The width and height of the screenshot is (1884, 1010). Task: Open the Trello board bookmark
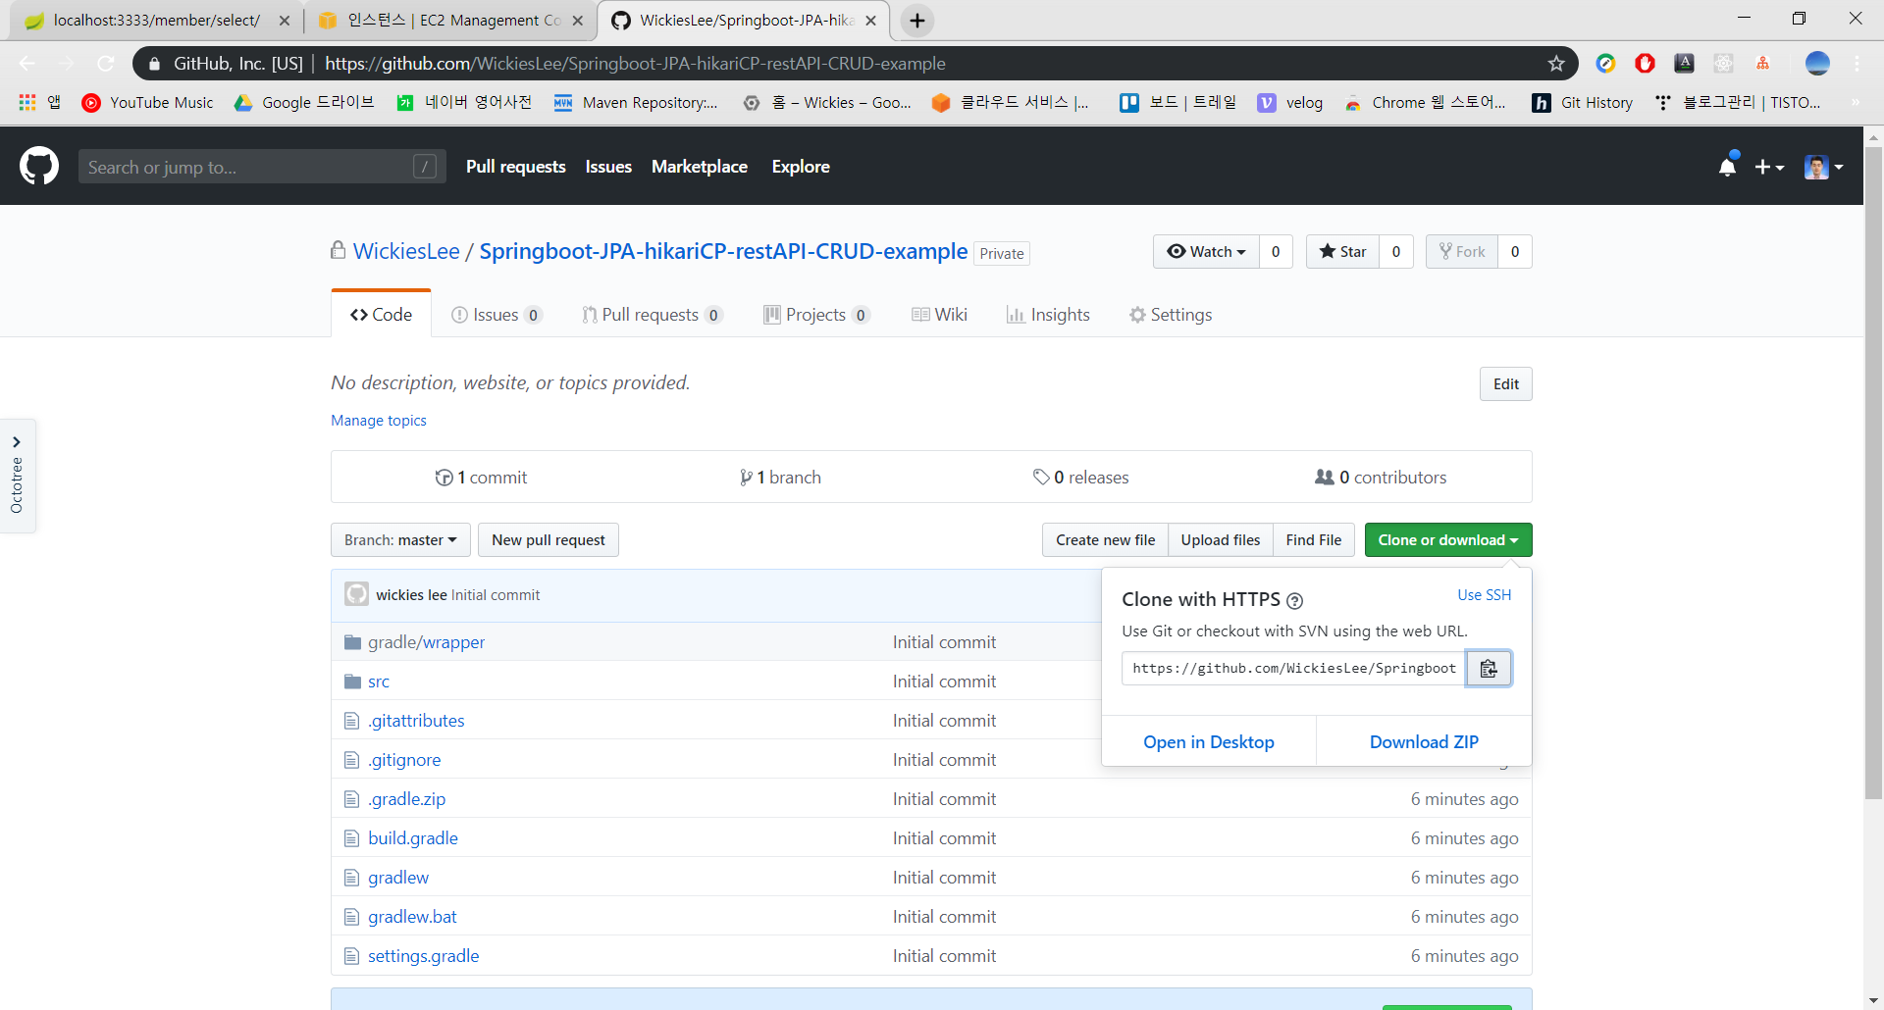1178,102
